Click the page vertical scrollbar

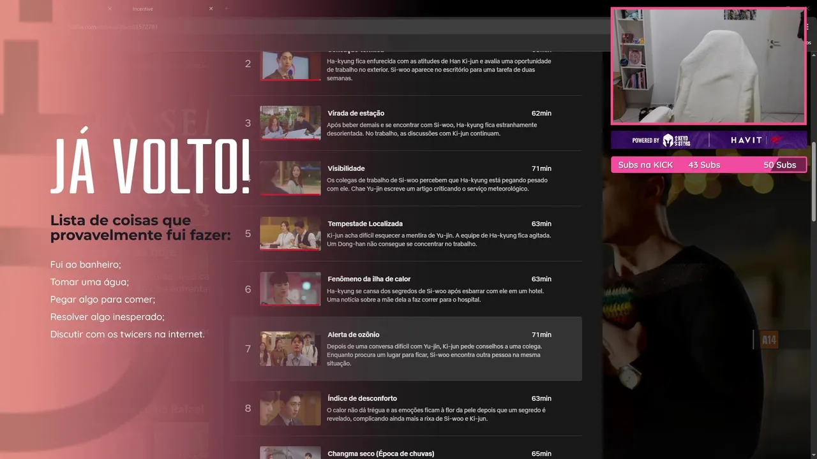(814, 182)
